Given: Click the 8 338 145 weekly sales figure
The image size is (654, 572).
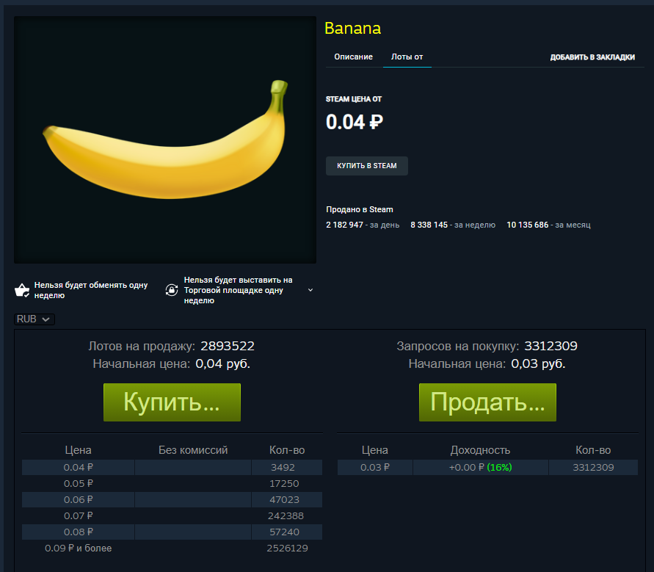Looking at the screenshot, I should click(x=429, y=225).
